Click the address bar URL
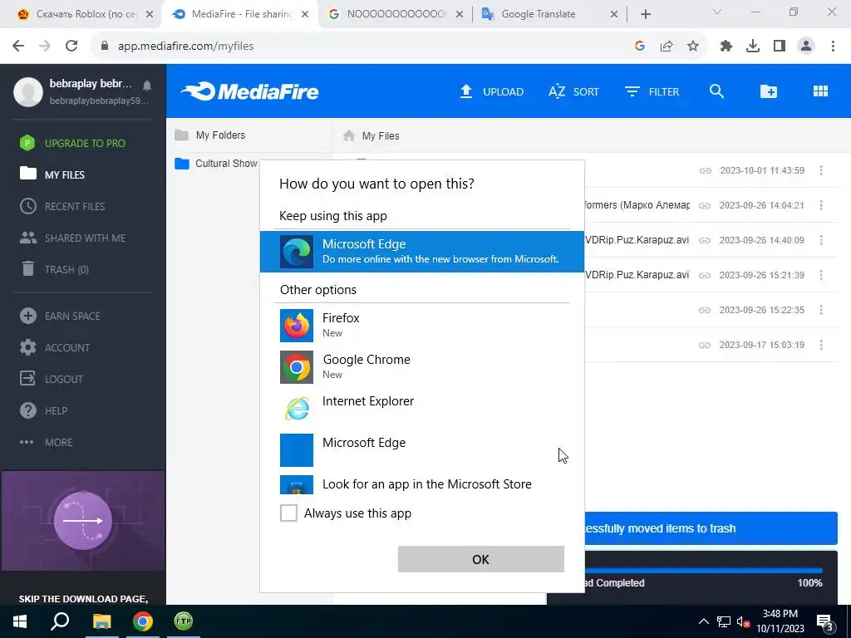 click(x=185, y=47)
